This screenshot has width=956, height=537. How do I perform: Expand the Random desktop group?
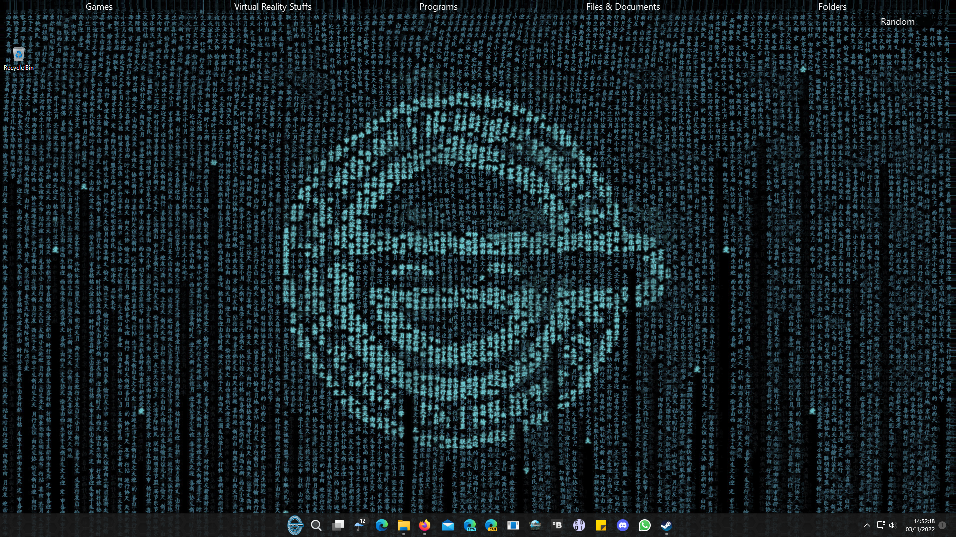pos(897,22)
